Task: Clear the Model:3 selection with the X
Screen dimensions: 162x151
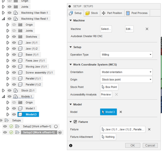Action: 121,112
